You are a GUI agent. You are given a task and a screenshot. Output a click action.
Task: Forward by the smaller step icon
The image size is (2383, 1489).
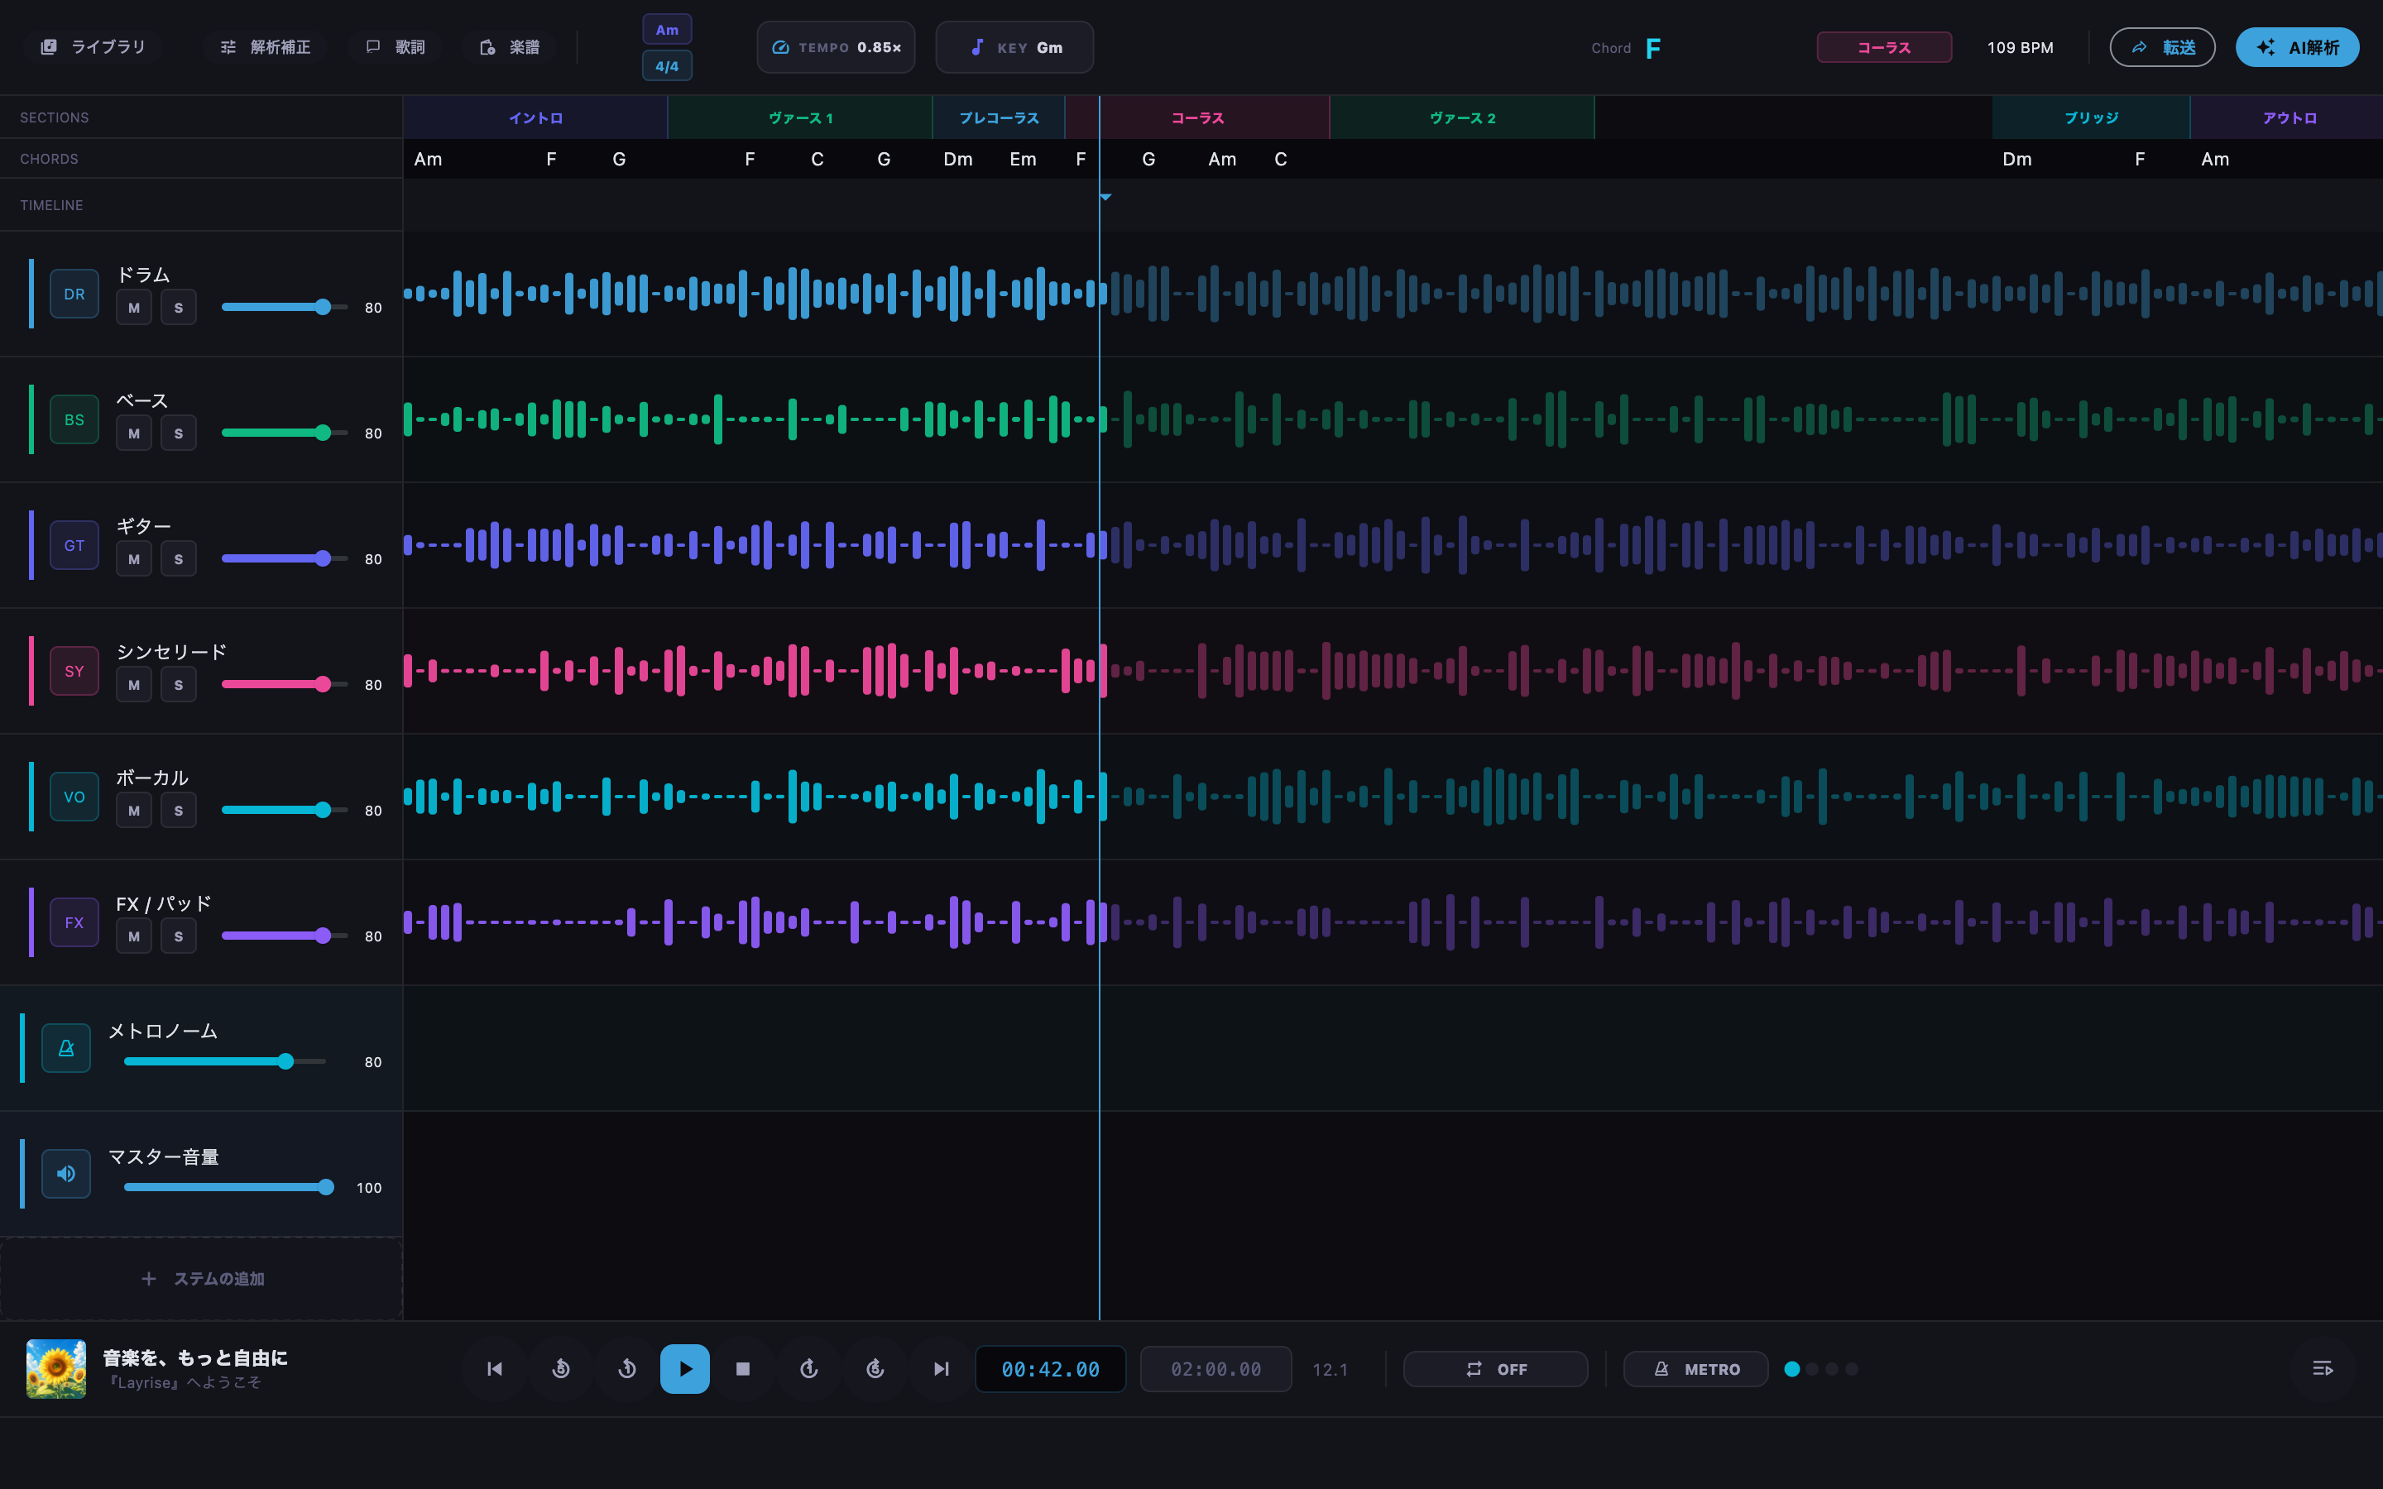click(809, 1369)
